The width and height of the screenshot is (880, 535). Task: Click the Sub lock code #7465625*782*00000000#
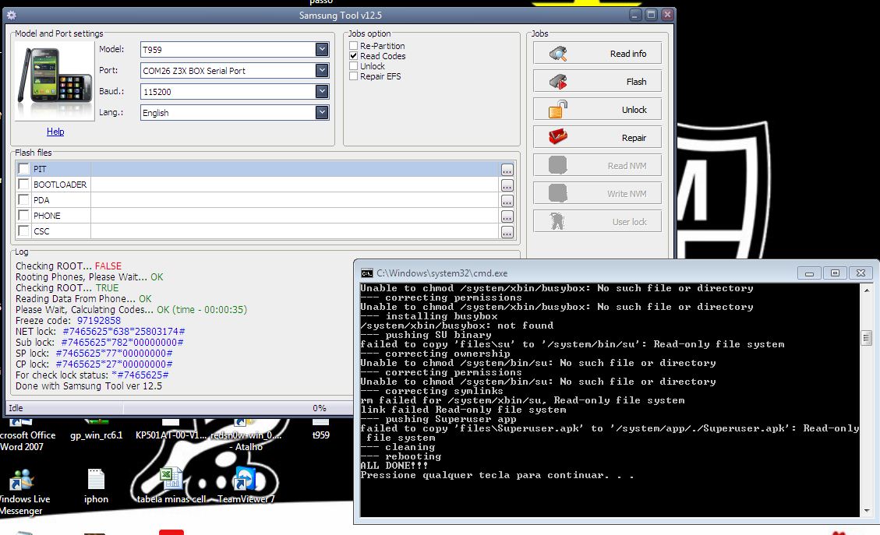122,342
